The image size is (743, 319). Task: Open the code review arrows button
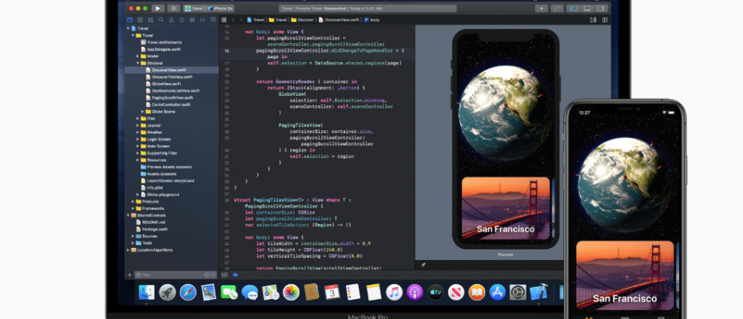pyautogui.click(x=558, y=9)
